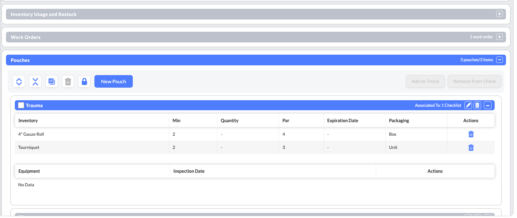This screenshot has height=218, width=517.
Task: Click the Pouches header title
Action: tap(20, 60)
